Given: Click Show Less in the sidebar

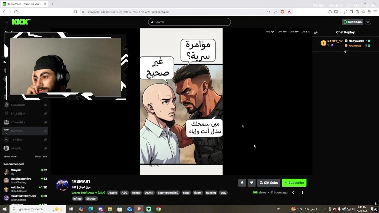Looking at the screenshot, I should (x=41, y=156).
